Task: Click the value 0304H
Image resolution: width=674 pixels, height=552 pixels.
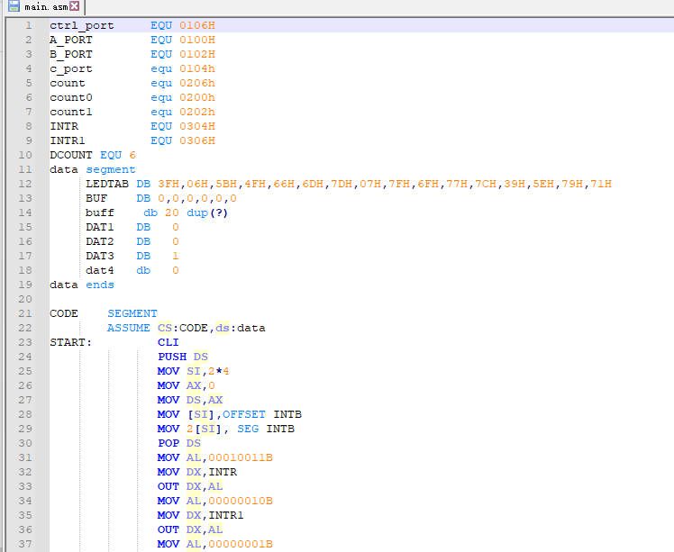Action: 197,126
